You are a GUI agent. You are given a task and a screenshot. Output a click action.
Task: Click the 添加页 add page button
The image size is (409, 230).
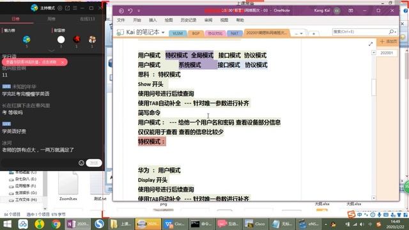point(388,42)
